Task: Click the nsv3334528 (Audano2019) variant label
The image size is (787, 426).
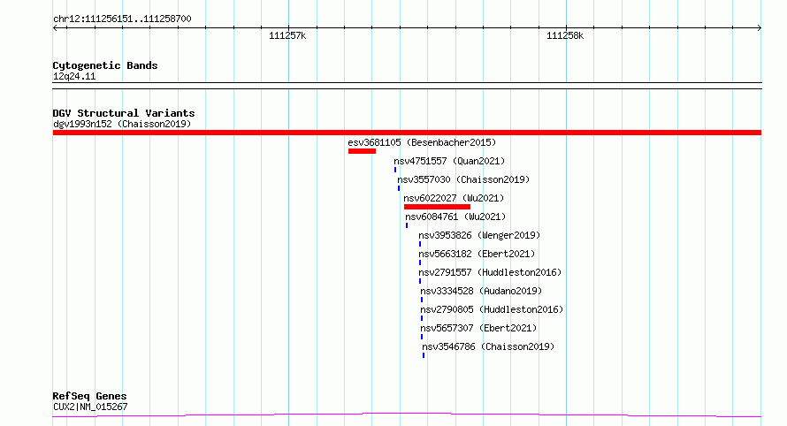Action: (481, 291)
